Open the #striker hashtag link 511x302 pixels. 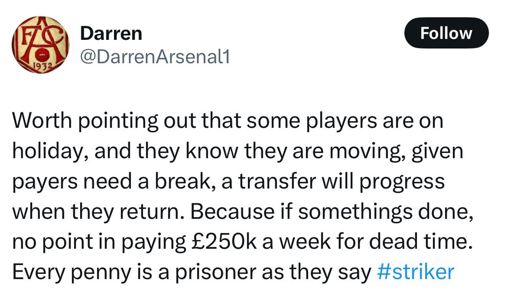tap(414, 271)
